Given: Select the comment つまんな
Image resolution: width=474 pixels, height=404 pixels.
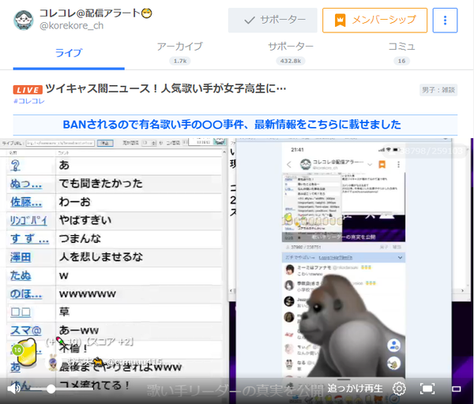Looking at the screenshot, I should point(80,238).
